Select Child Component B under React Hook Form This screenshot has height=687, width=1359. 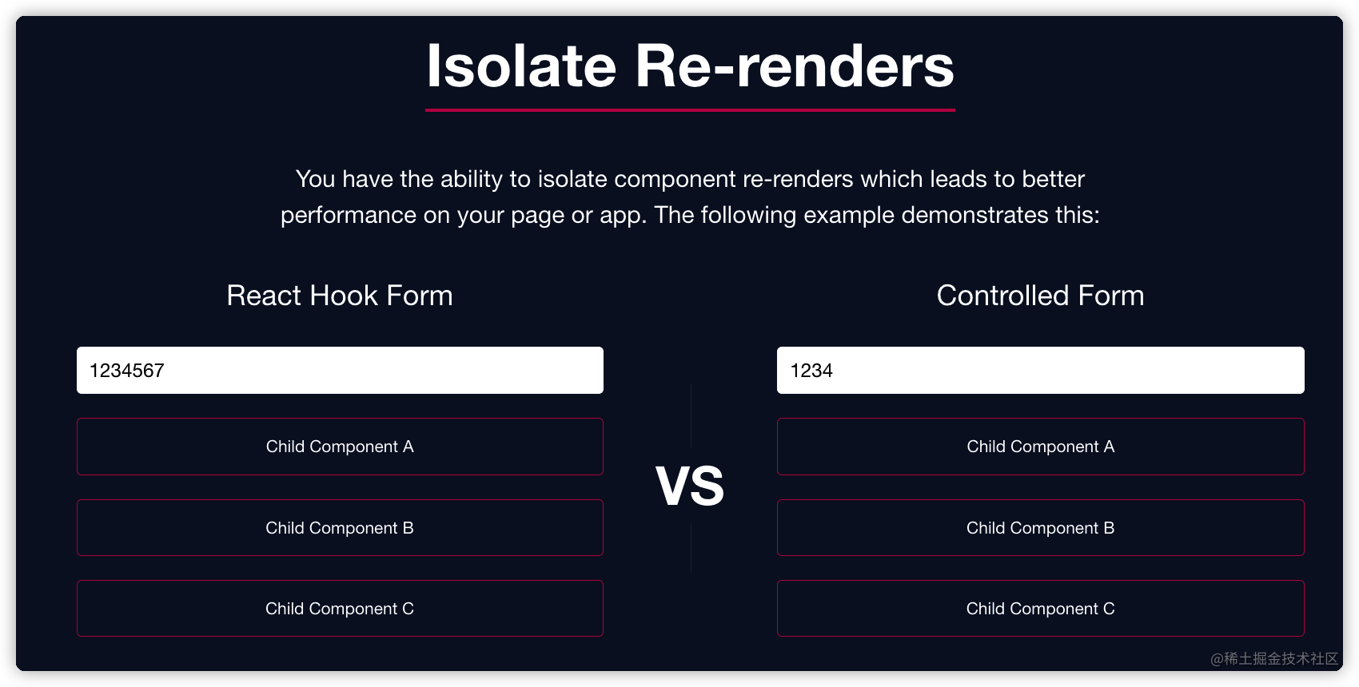point(340,527)
